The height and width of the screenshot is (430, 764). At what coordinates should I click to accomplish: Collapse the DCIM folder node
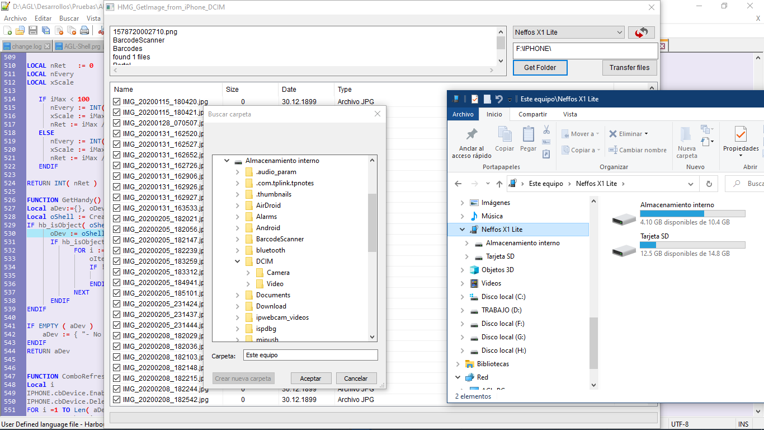[238, 261]
